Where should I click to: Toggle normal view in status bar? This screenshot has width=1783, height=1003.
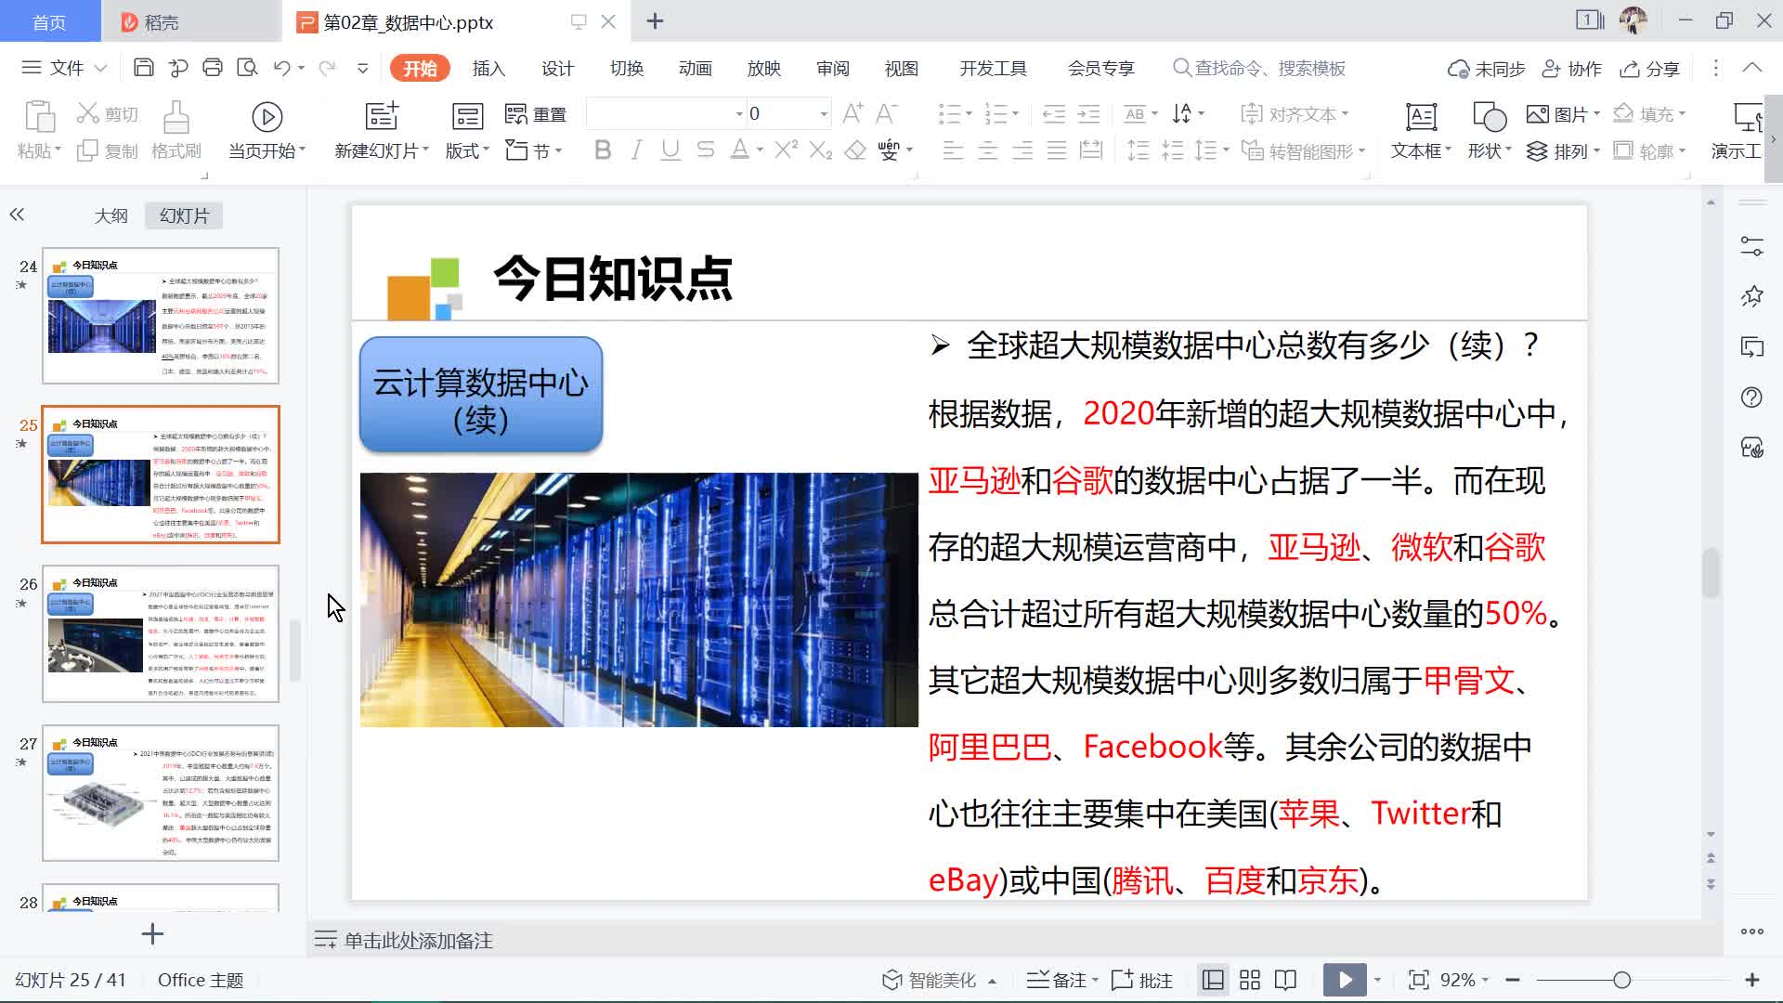coord(1213,980)
